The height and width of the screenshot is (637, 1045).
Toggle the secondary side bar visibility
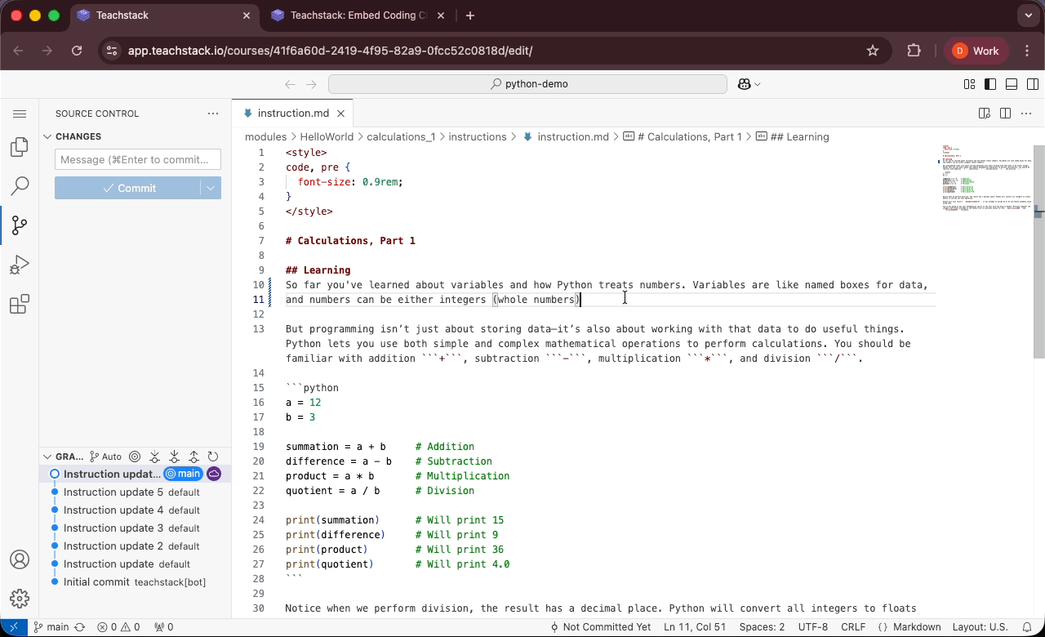click(x=1033, y=84)
